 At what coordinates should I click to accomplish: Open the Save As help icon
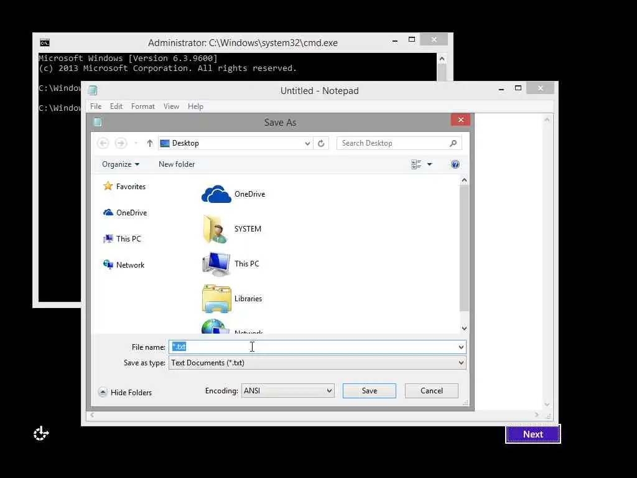[455, 164]
